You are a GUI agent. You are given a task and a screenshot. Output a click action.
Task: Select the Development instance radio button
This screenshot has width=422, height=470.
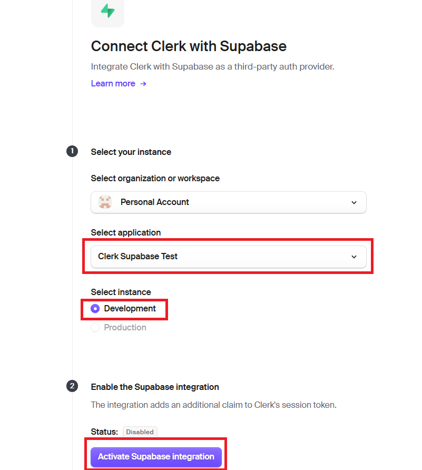(95, 308)
